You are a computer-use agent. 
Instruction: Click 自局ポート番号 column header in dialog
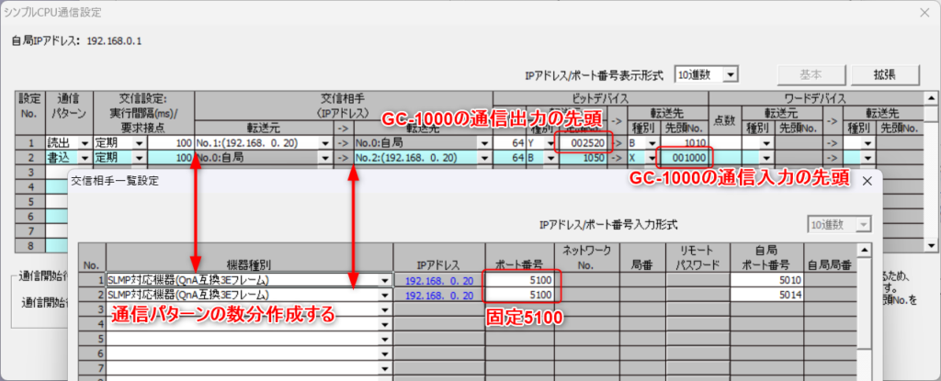[x=766, y=258]
